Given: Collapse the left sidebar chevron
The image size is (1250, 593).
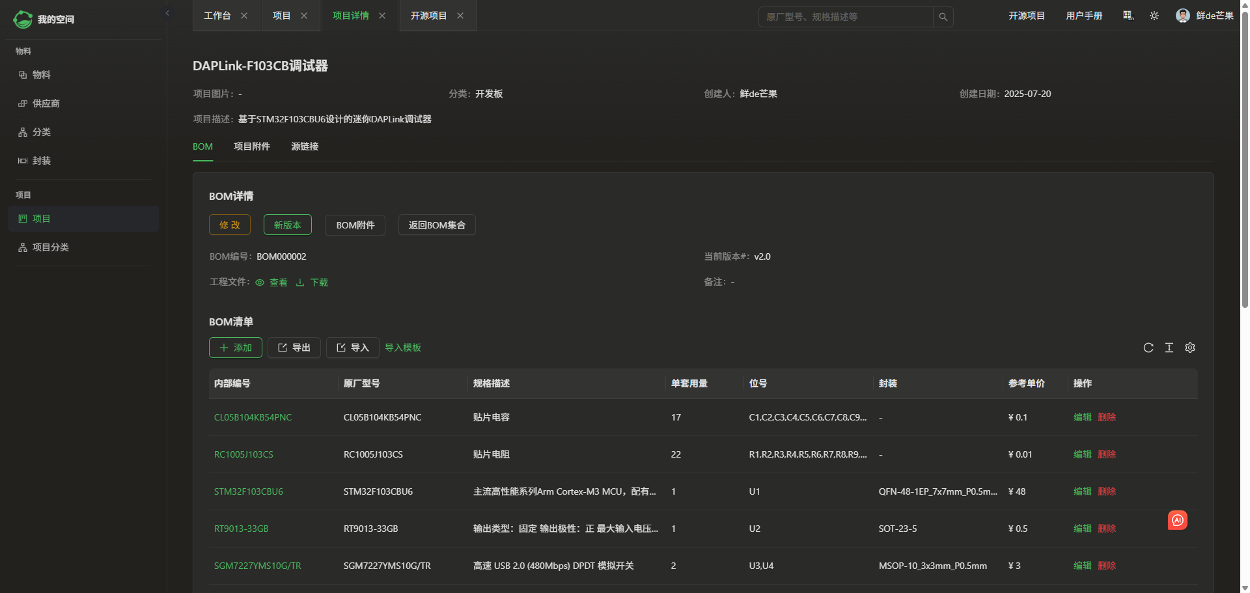Looking at the screenshot, I should 167,13.
